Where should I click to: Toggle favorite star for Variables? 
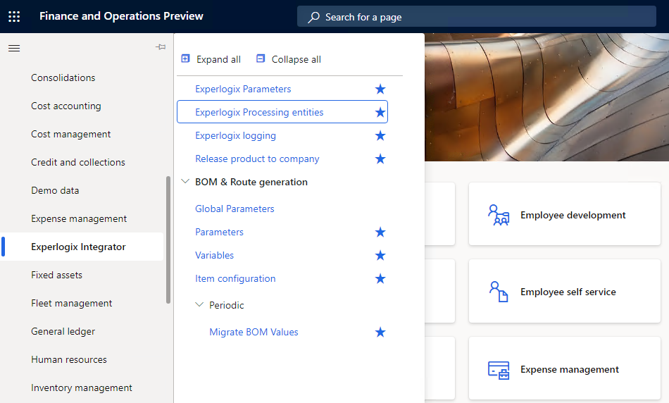pyautogui.click(x=380, y=255)
